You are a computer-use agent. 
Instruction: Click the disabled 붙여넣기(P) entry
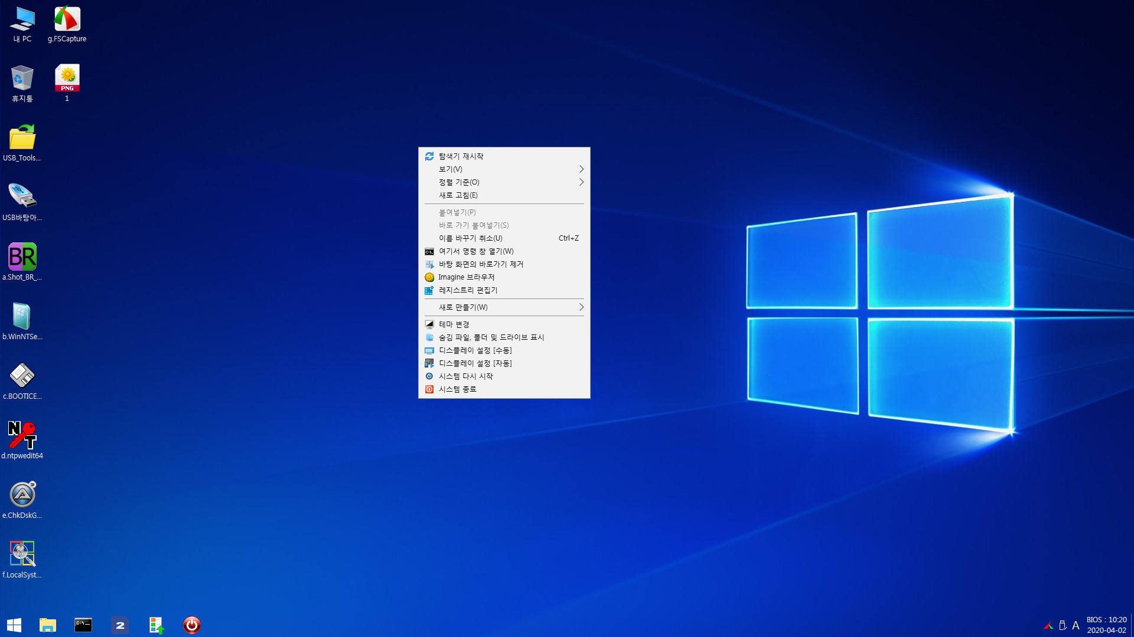tap(504, 212)
